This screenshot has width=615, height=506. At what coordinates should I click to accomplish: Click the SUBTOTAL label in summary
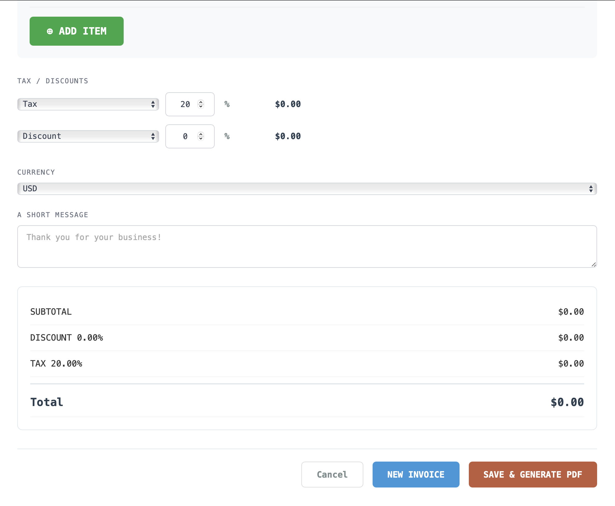pyautogui.click(x=51, y=312)
